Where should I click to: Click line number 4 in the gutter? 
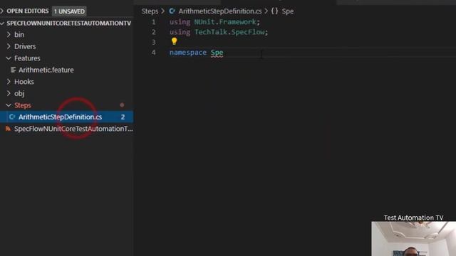[x=154, y=53]
